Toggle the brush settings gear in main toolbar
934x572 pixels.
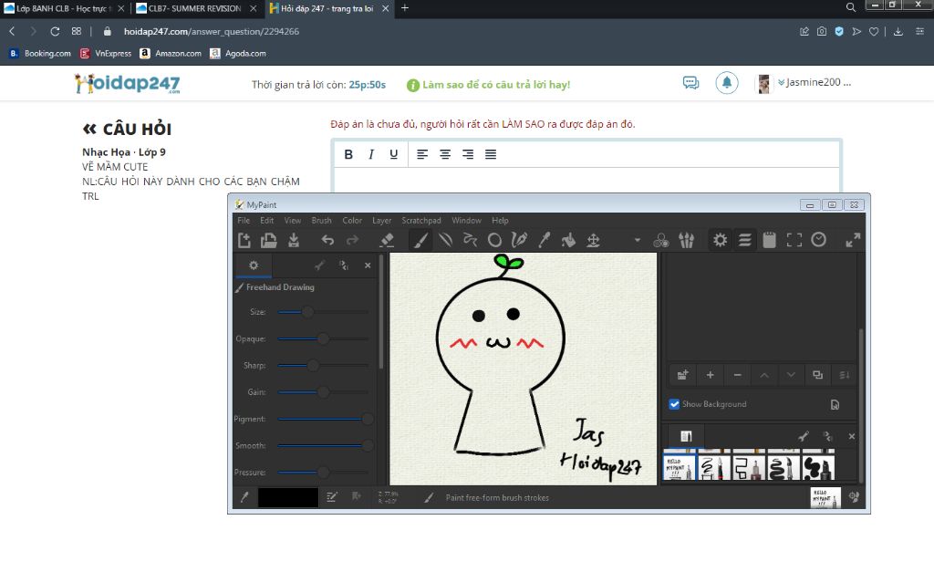point(721,240)
